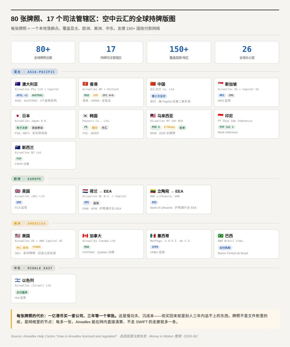
Task: Click the MTL 多州 badge under 美国
Action: tap(22, 248)
